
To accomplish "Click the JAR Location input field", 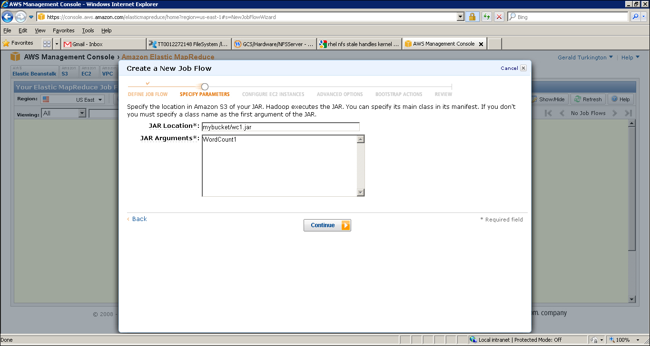I will 281,127.
